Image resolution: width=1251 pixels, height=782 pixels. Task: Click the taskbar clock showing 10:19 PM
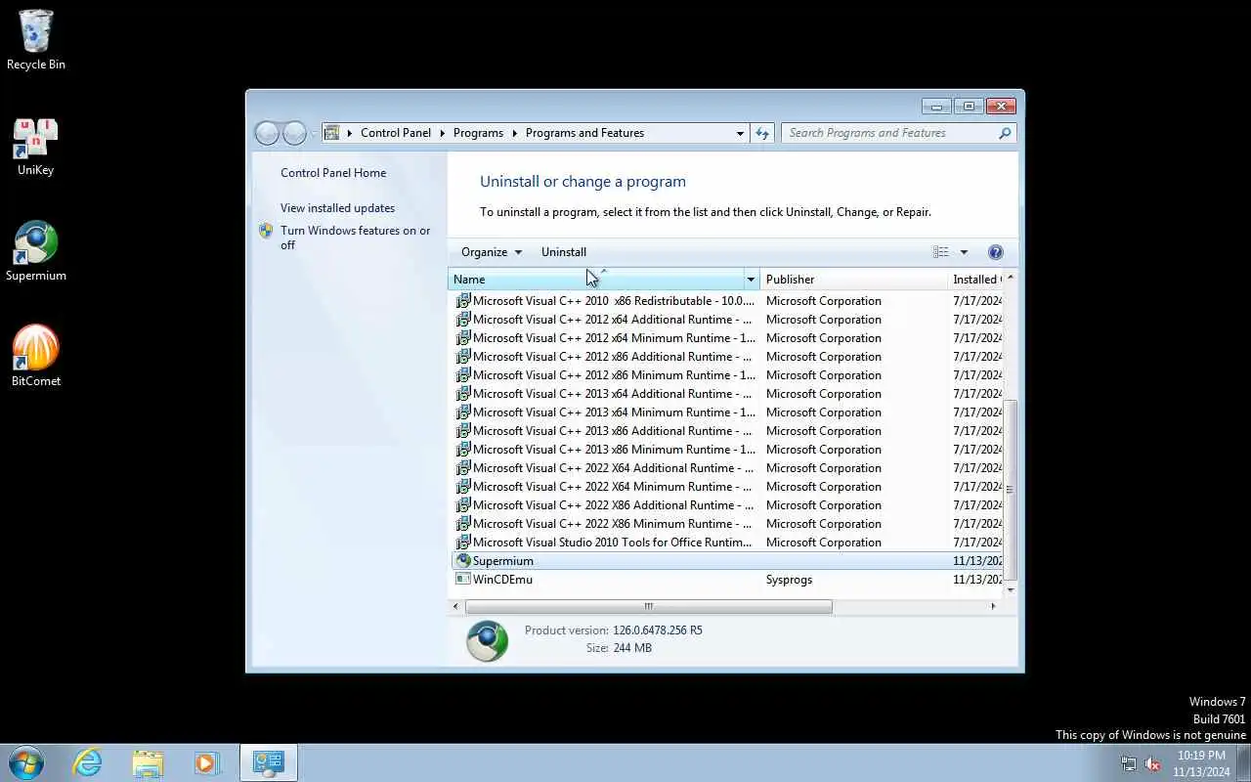click(x=1202, y=763)
